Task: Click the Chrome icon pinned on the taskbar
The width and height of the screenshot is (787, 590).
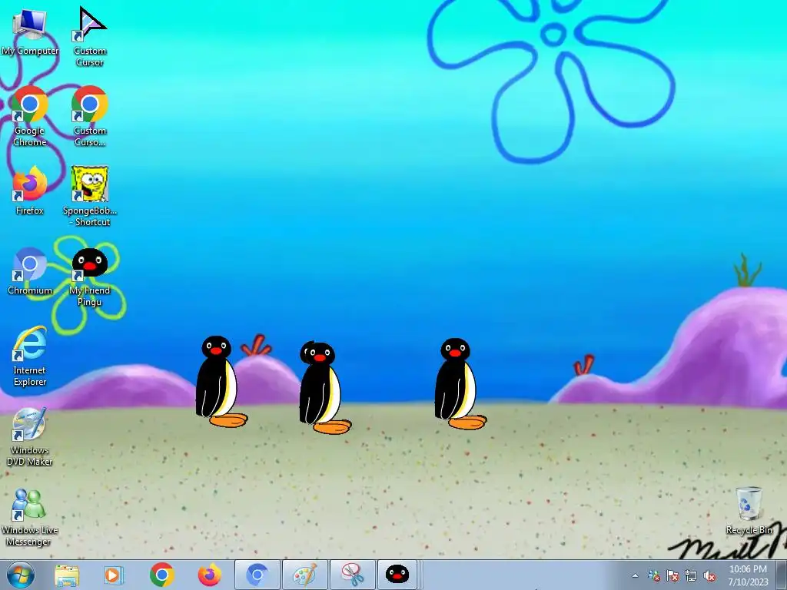Action: [161, 575]
